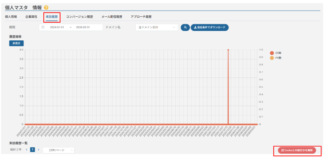Click the calendar icon in period field

pyautogui.click(x=43, y=27)
